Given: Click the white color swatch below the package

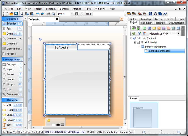Looking at the screenshot, I should pyautogui.click(x=53, y=124).
